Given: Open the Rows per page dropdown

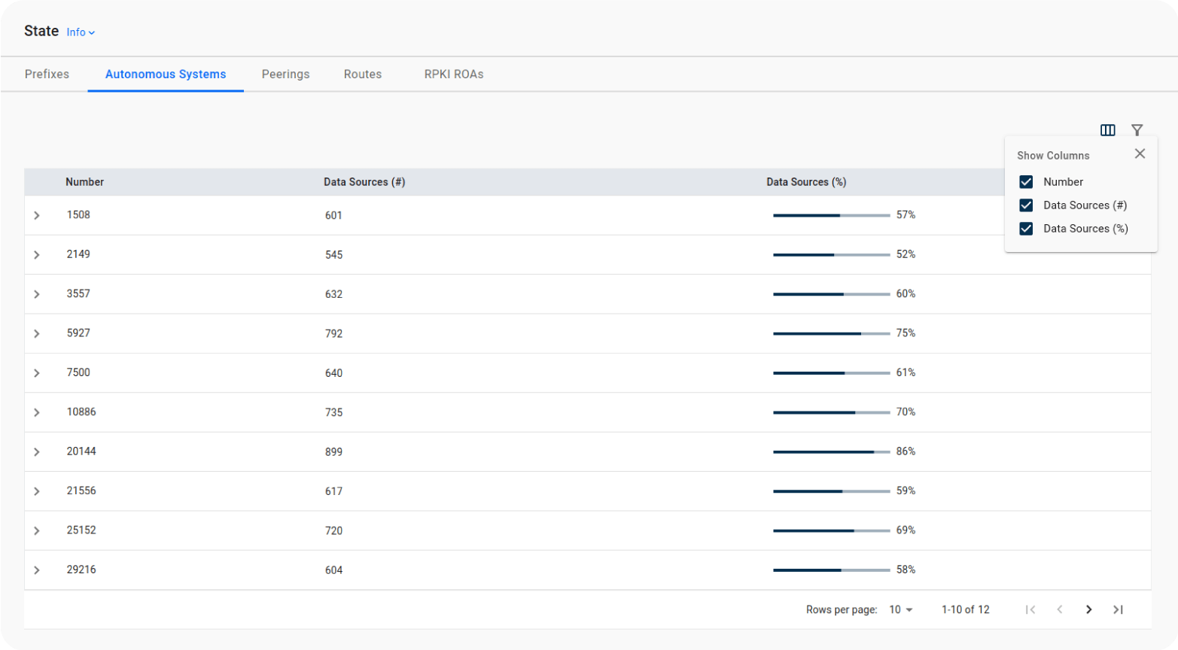Looking at the screenshot, I should point(900,609).
